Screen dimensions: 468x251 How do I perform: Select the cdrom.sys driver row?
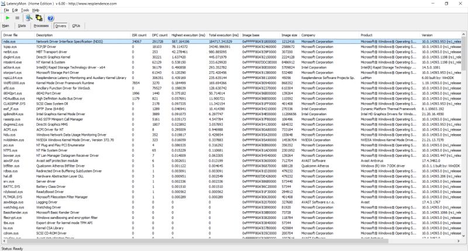pos(232,233)
